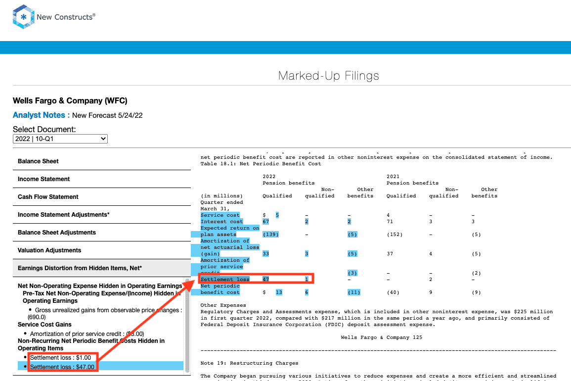Click highlighted actuarial loss value 33
Image resolution: width=571 pixels, height=381 pixels.
point(266,254)
